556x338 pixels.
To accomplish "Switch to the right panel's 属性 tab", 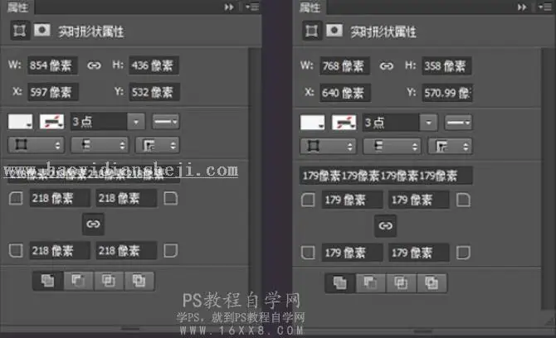I will coord(310,7).
